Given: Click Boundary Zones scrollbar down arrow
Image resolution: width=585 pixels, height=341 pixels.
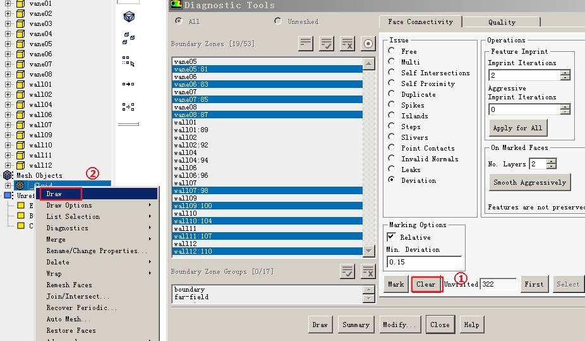Looking at the screenshot, I should pos(368,251).
